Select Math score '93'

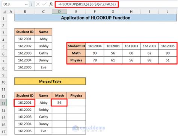tap(95, 53)
